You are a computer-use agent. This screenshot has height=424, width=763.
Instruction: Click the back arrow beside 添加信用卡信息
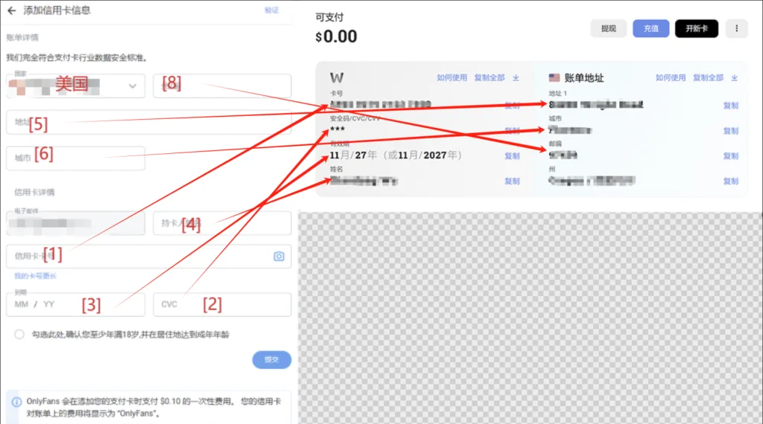point(11,11)
